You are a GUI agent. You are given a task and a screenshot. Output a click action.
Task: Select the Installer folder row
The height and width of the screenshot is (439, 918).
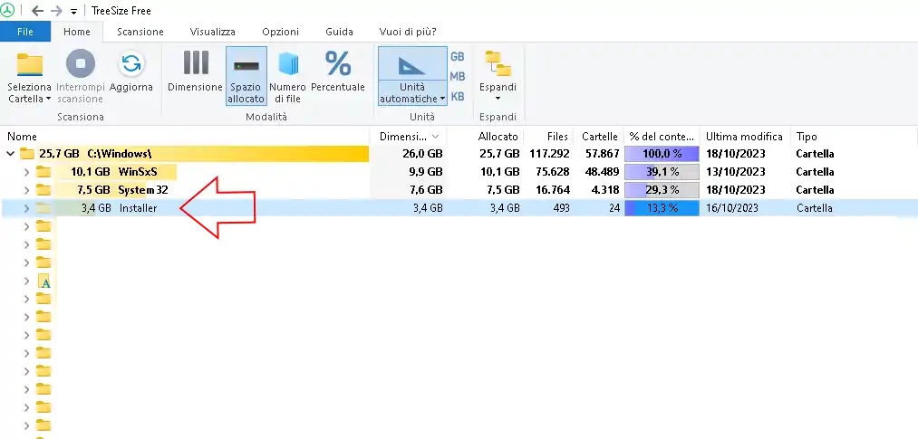click(x=459, y=208)
